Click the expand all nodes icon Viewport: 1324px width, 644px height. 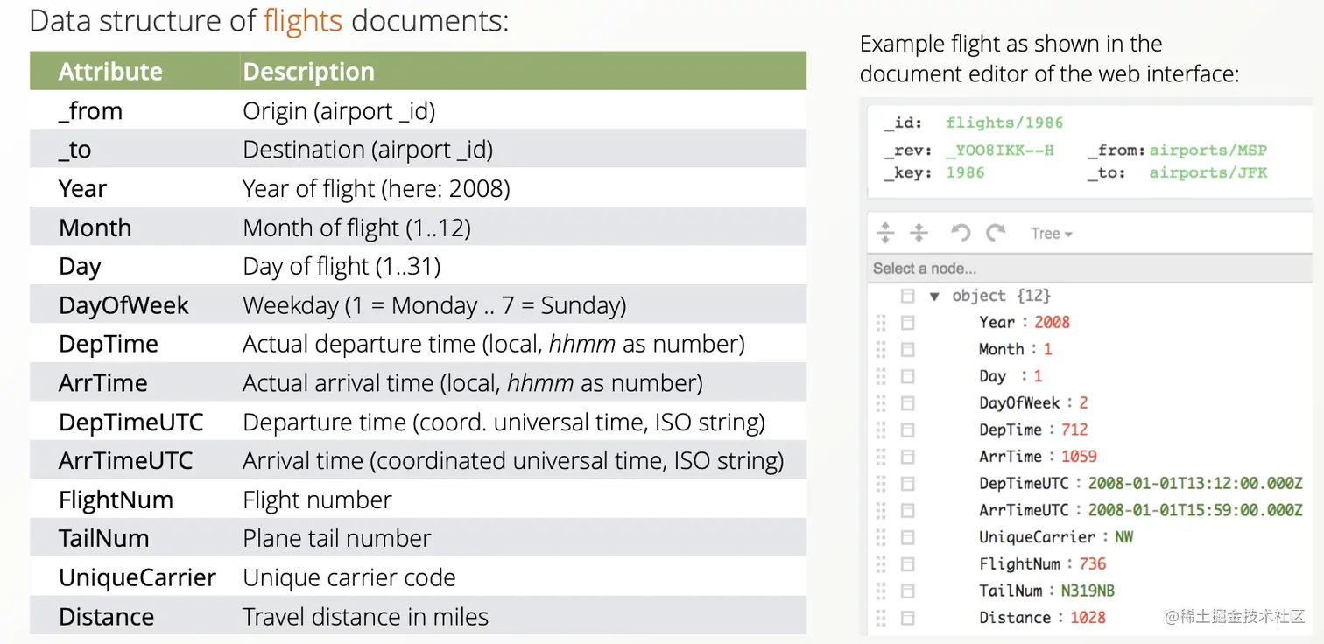[886, 233]
